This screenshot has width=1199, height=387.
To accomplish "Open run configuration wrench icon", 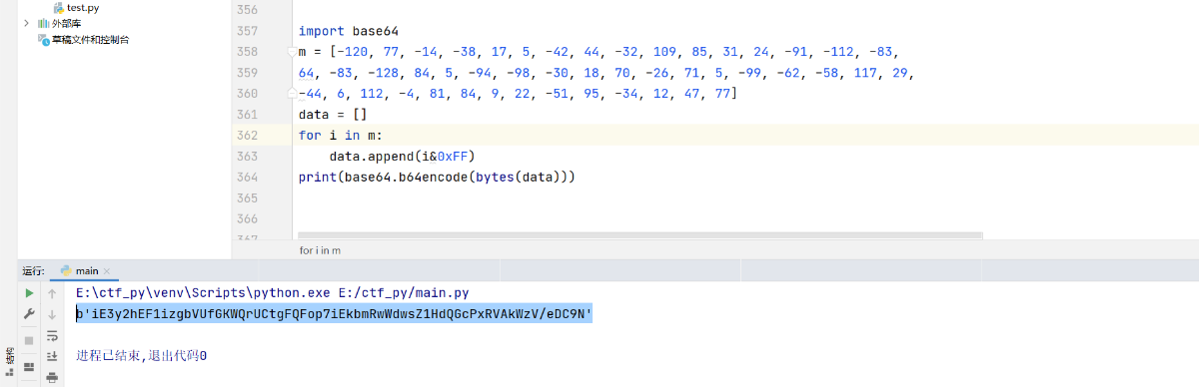I will point(29,314).
